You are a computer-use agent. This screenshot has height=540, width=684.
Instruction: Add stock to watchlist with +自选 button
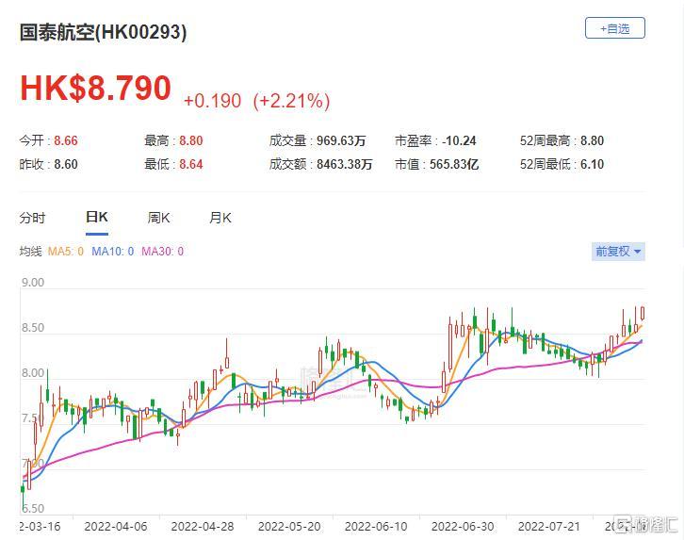point(614,28)
